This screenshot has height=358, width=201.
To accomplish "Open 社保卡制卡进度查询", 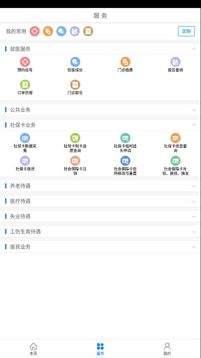I will tap(75, 143).
